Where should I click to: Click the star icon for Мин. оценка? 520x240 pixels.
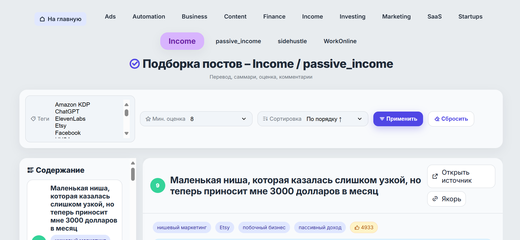[x=148, y=119]
